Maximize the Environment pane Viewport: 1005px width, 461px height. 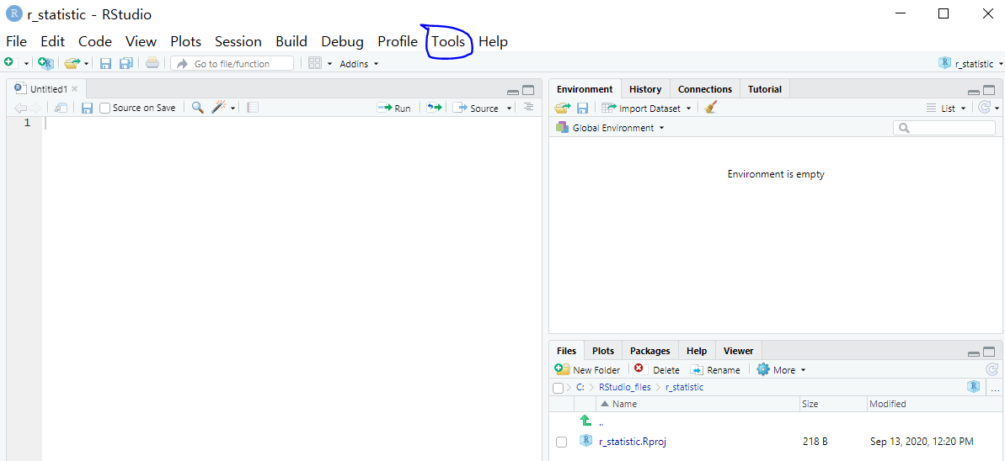click(x=990, y=91)
